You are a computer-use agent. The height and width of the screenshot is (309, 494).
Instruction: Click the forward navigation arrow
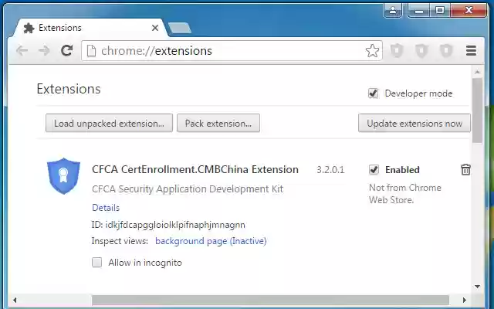click(x=44, y=50)
